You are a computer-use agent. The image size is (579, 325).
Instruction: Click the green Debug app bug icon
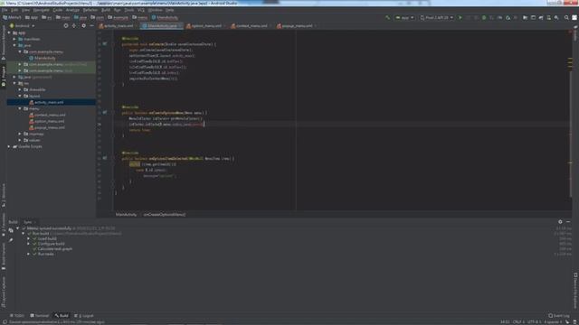click(484, 18)
